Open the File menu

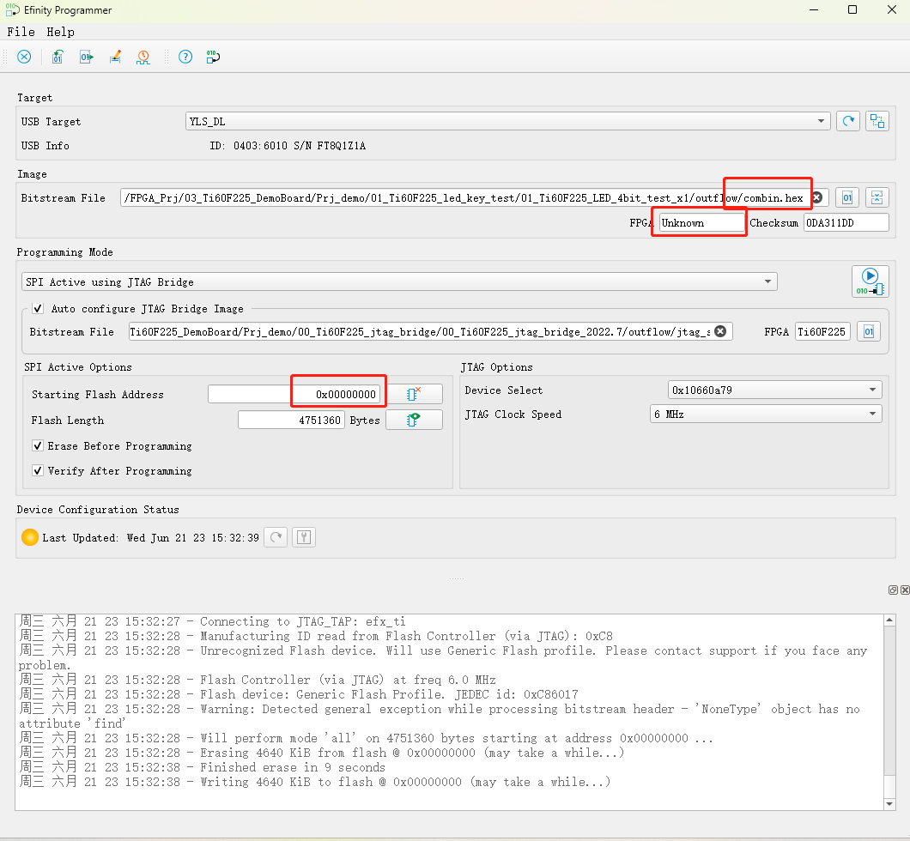[x=21, y=32]
